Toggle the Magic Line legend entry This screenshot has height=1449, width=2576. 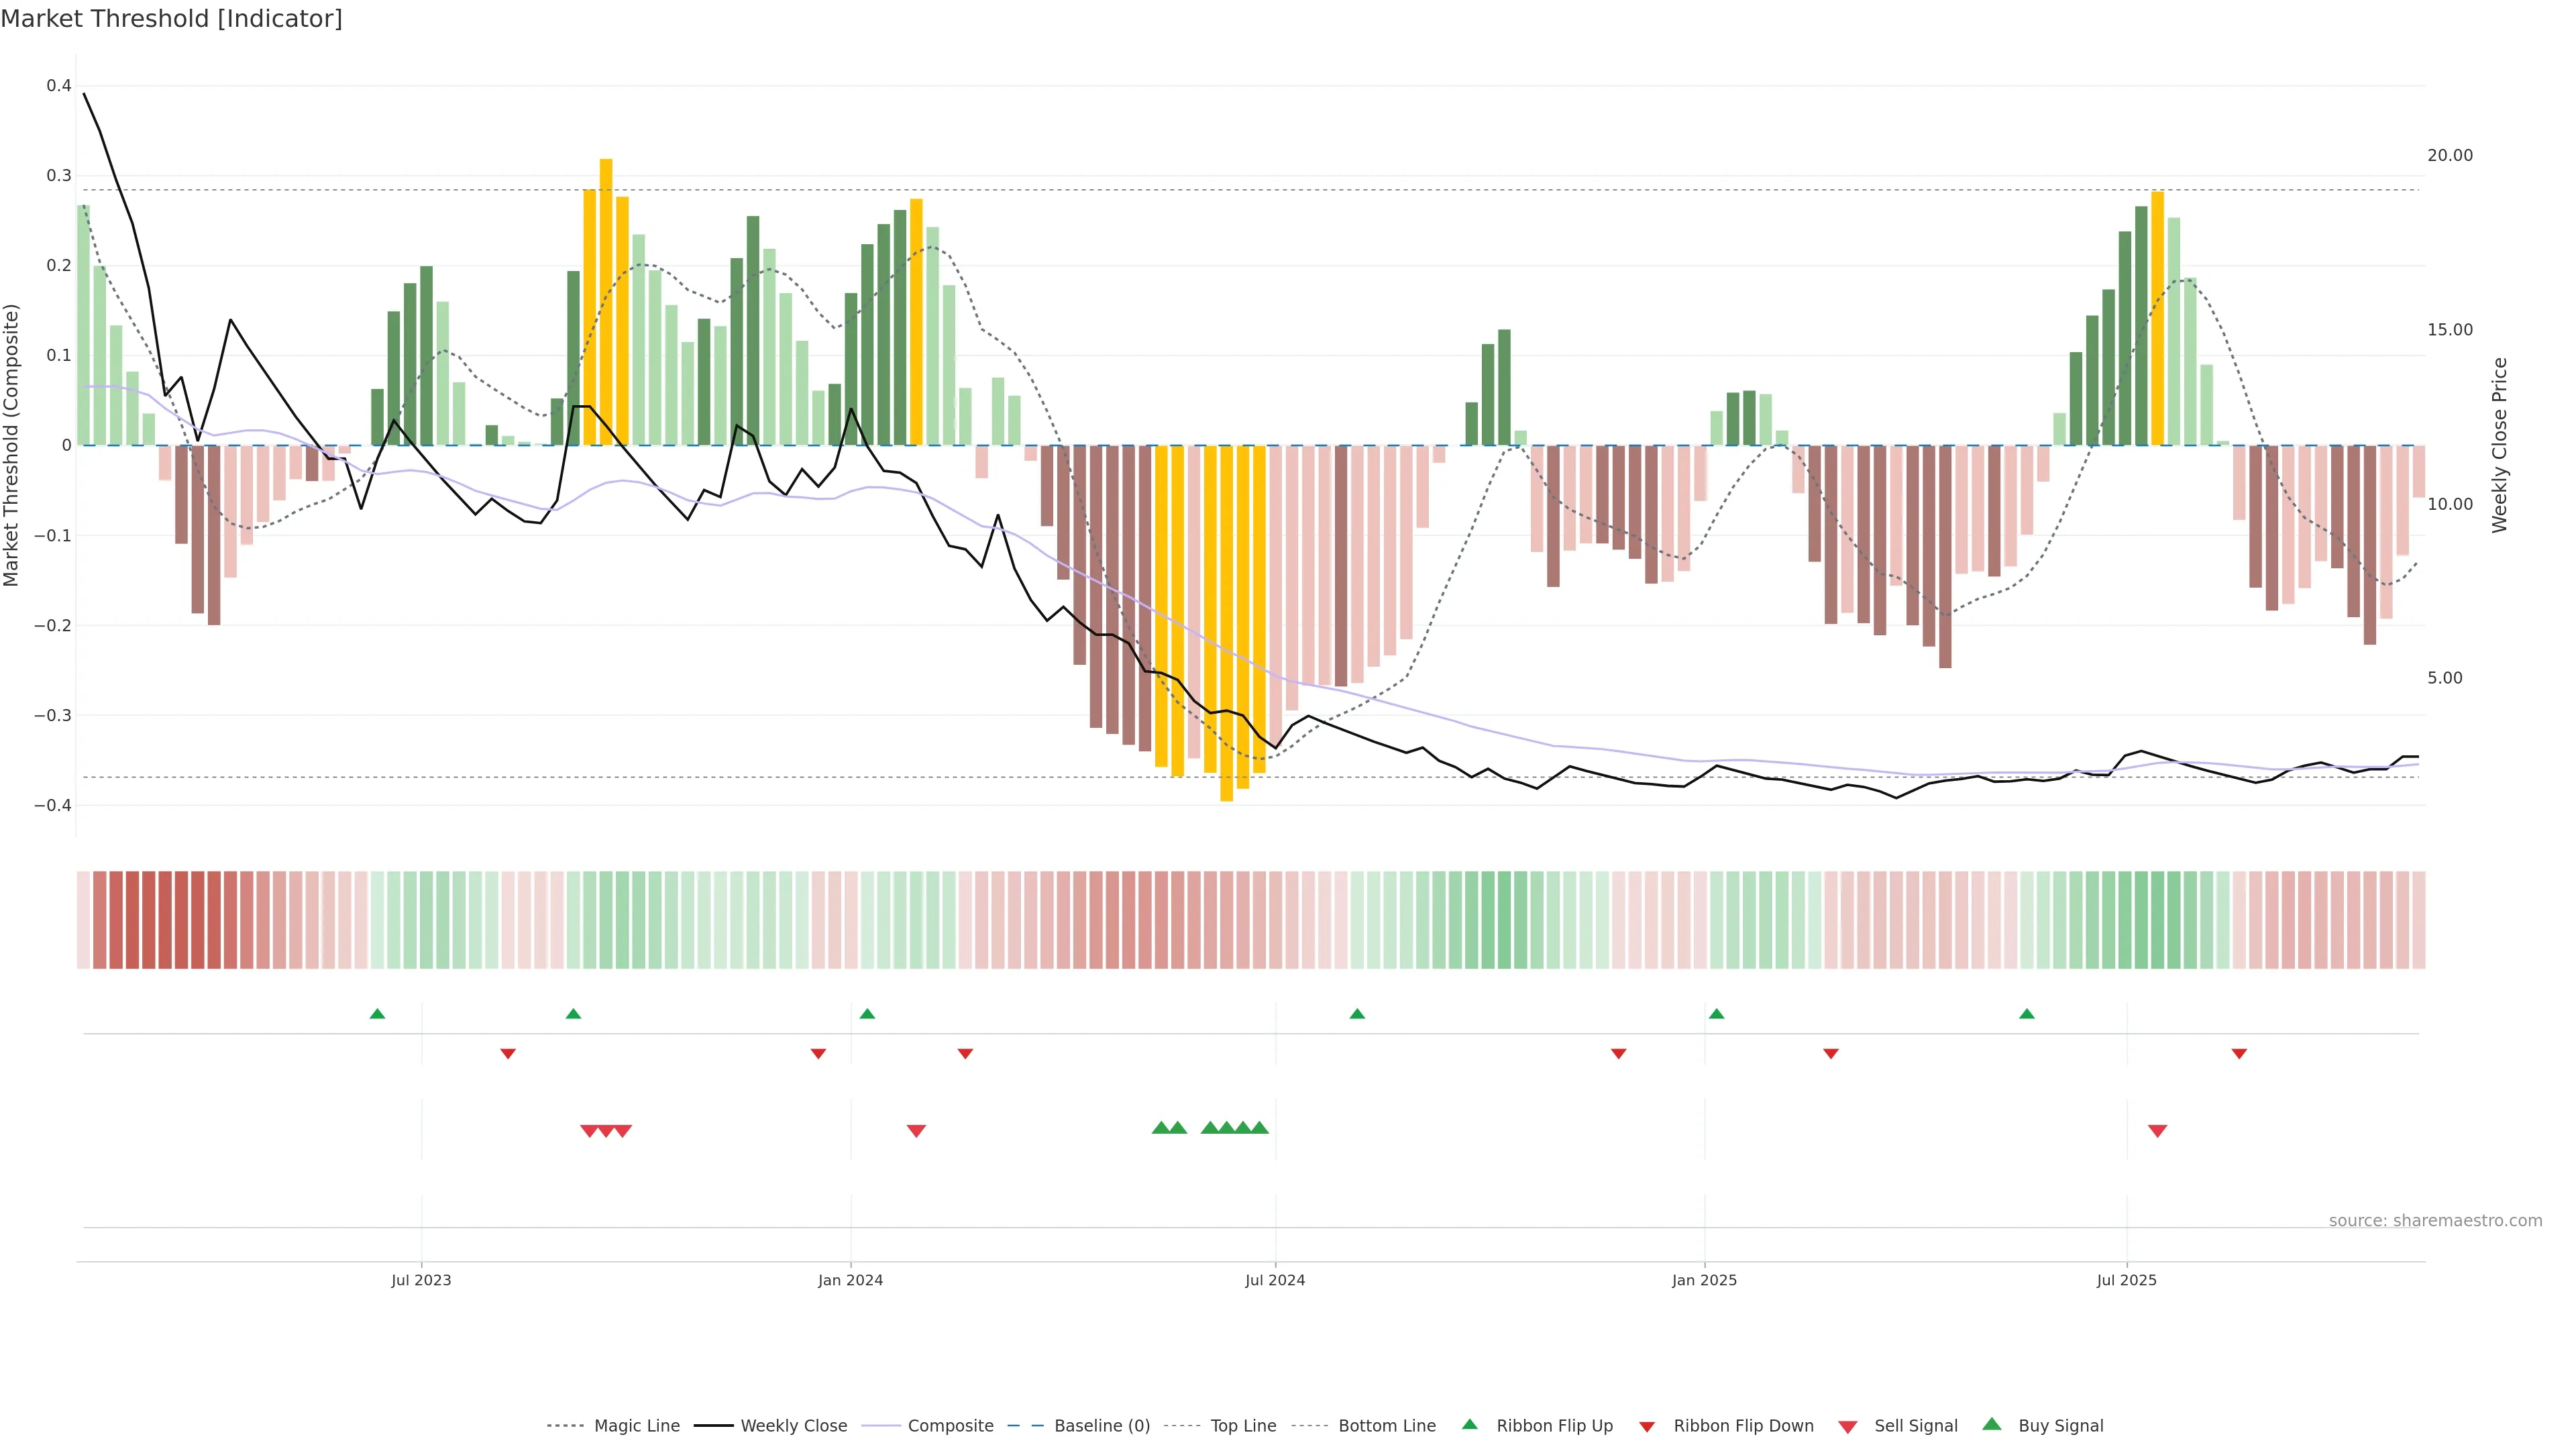(636, 1426)
